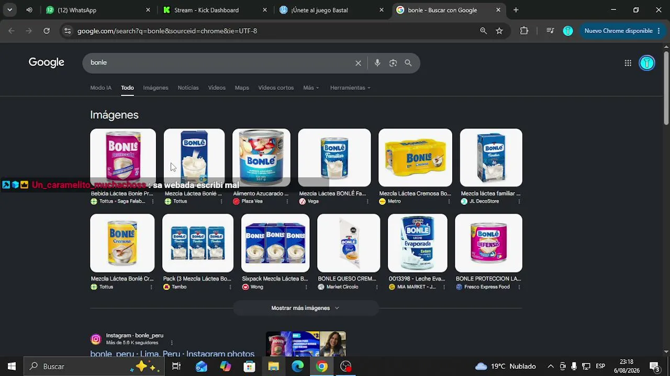670x376 pixels.
Task: View site information icon in address bar
Action: 67,31
